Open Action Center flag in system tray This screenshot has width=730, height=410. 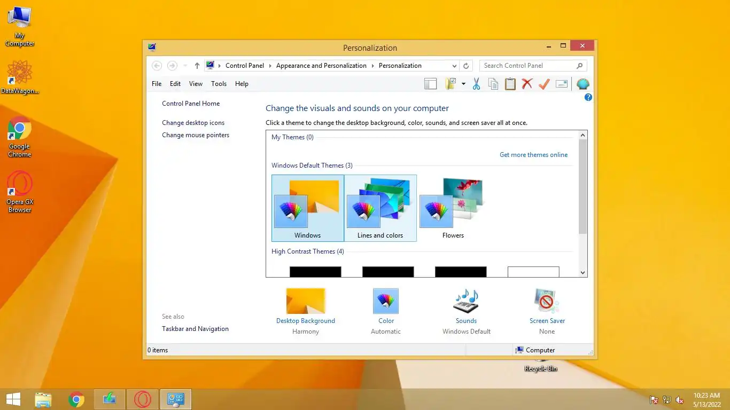click(x=654, y=400)
